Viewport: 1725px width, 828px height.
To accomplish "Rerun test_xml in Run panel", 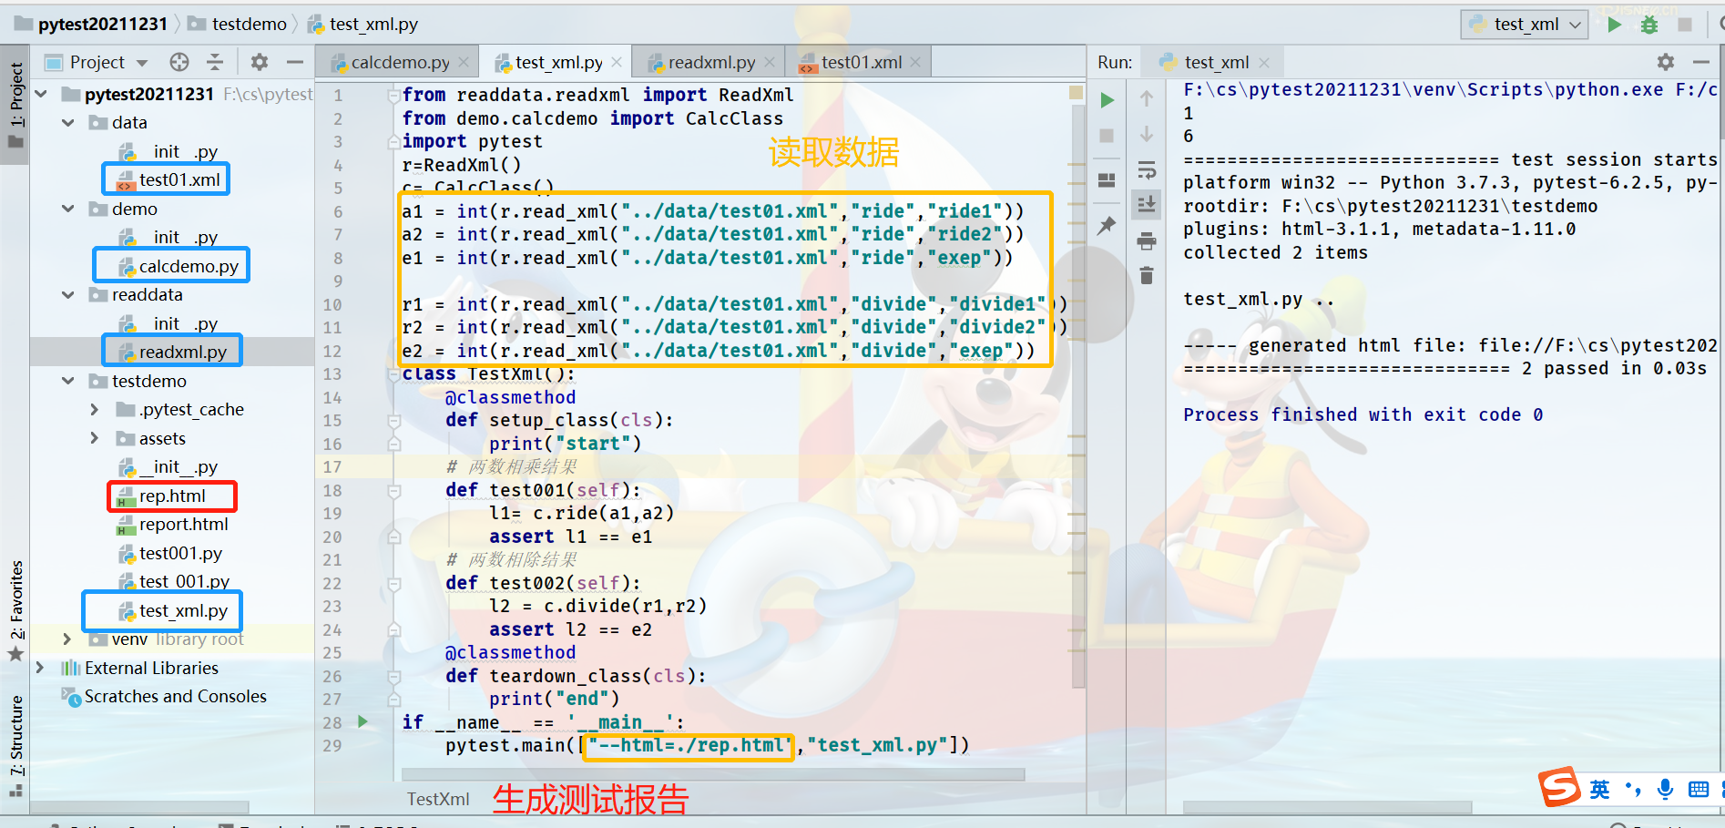I will [x=1107, y=100].
